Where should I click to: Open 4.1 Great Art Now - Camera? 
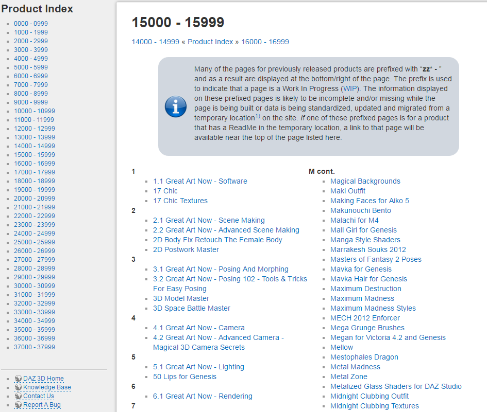(199, 328)
